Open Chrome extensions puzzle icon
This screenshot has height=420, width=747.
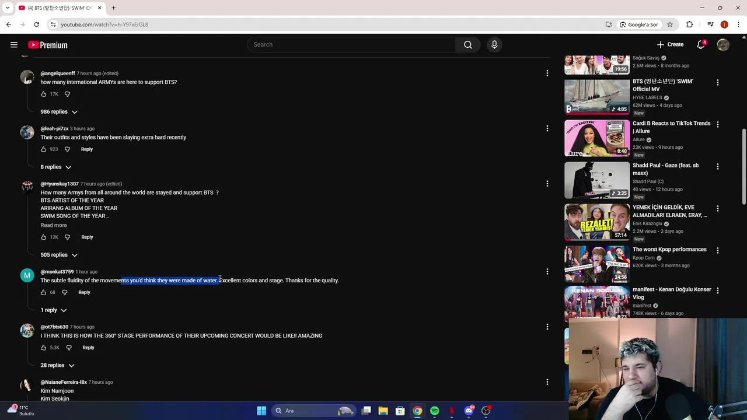(x=690, y=24)
